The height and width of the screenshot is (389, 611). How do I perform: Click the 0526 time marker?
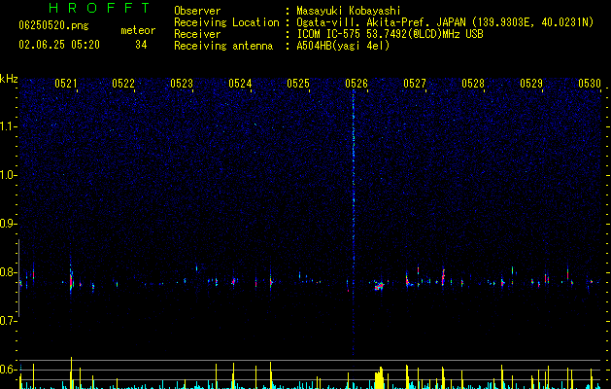(x=356, y=84)
